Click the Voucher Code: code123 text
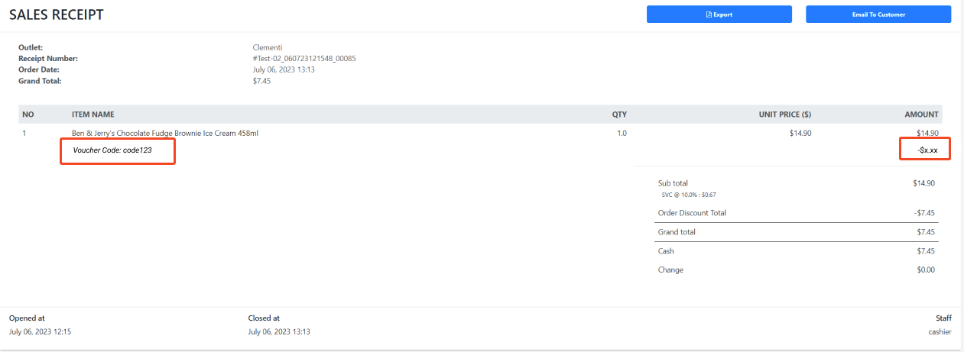 click(112, 150)
